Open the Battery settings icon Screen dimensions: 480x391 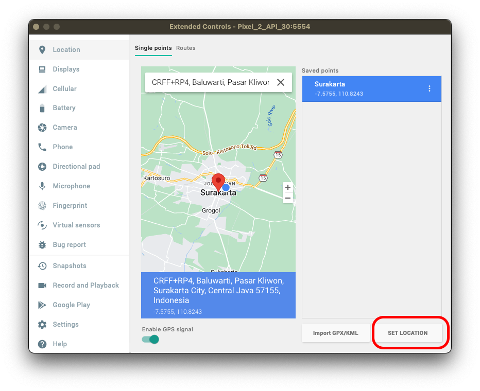[42, 108]
